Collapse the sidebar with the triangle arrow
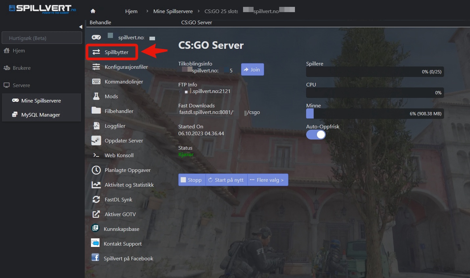This screenshot has height=278, width=470. click(x=80, y=27)
